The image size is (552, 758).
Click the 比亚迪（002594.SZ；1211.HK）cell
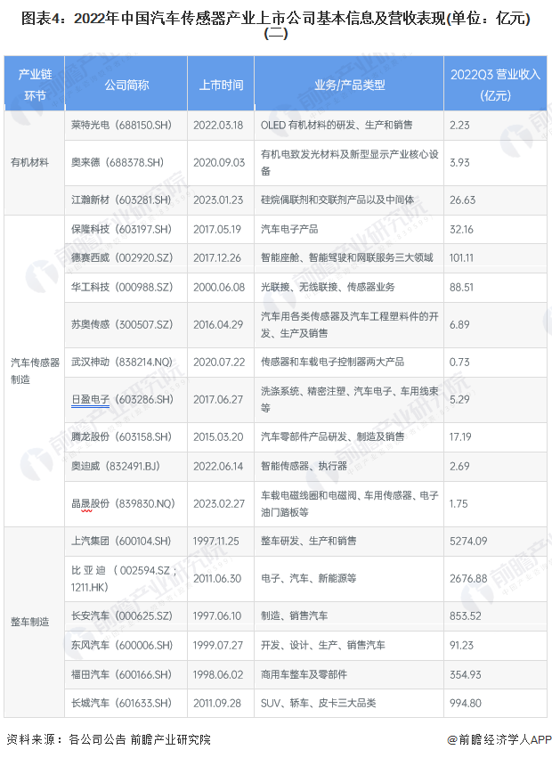[126, 579]
